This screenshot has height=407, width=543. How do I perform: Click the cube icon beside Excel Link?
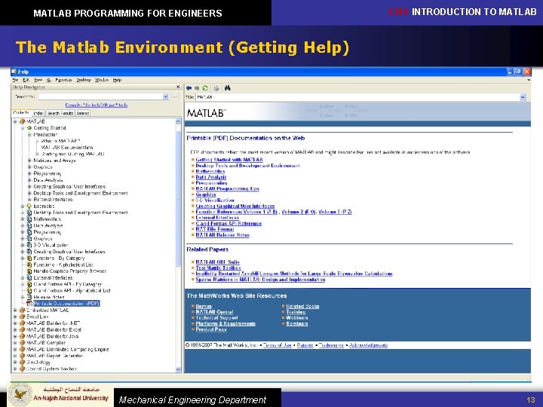click(x=23, y=317)
